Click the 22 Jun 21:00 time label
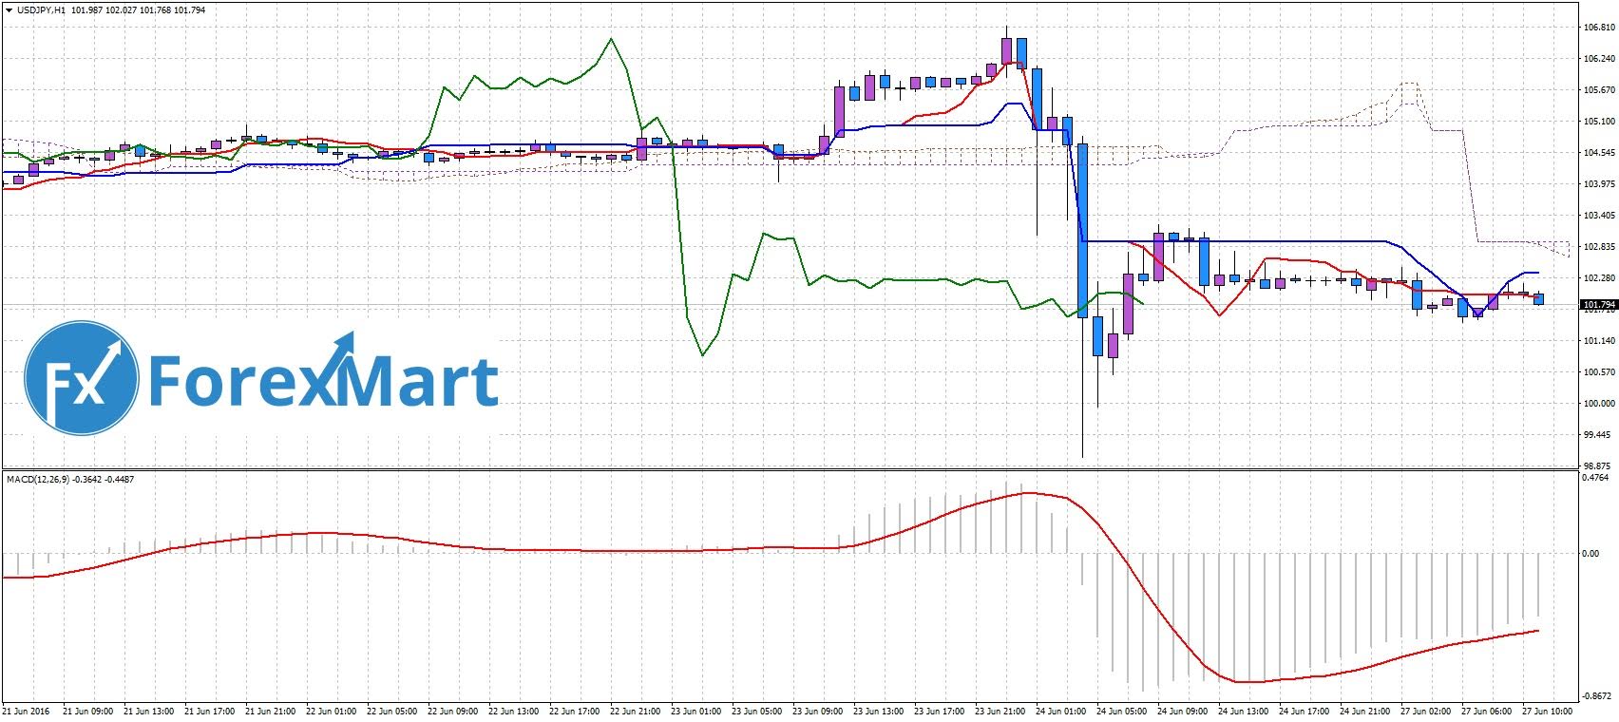Viewport: 1619px width, 722px height. click(x=636, y=711)
